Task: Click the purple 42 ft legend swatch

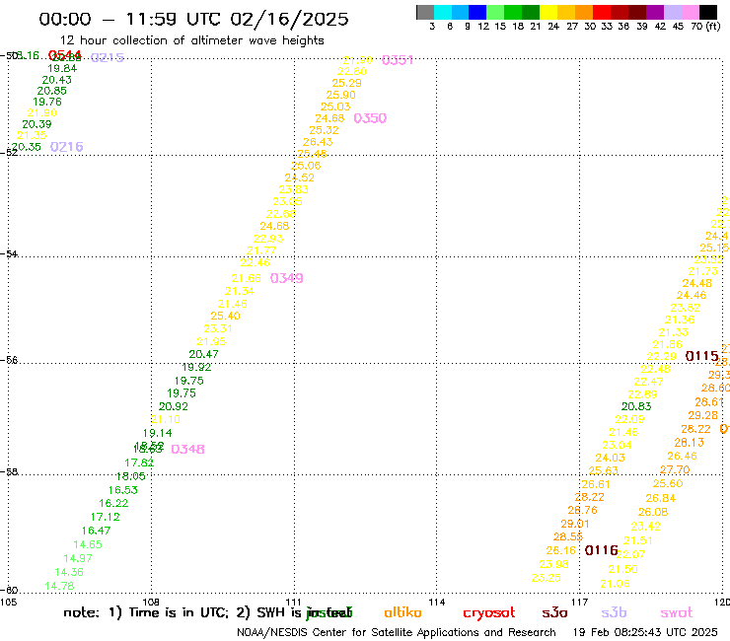Action: point(655,12)
